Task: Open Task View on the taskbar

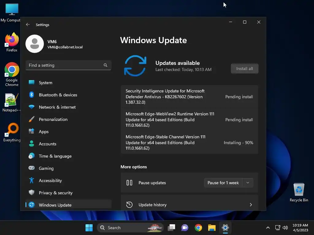Action: point(171,228)
